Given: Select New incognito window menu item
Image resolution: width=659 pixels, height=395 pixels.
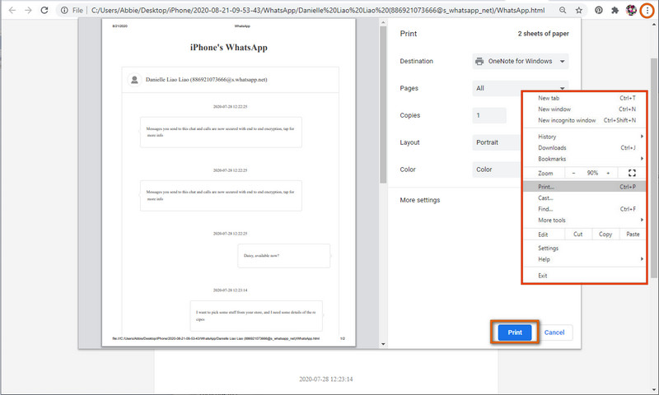Looking at the screenshot, I should [x=584, y=120].
